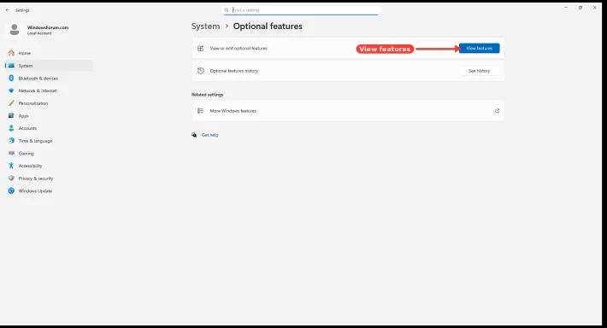Open the Accessibility figure icon
This screenshot has width=607, height=328.
coord(11,166)
